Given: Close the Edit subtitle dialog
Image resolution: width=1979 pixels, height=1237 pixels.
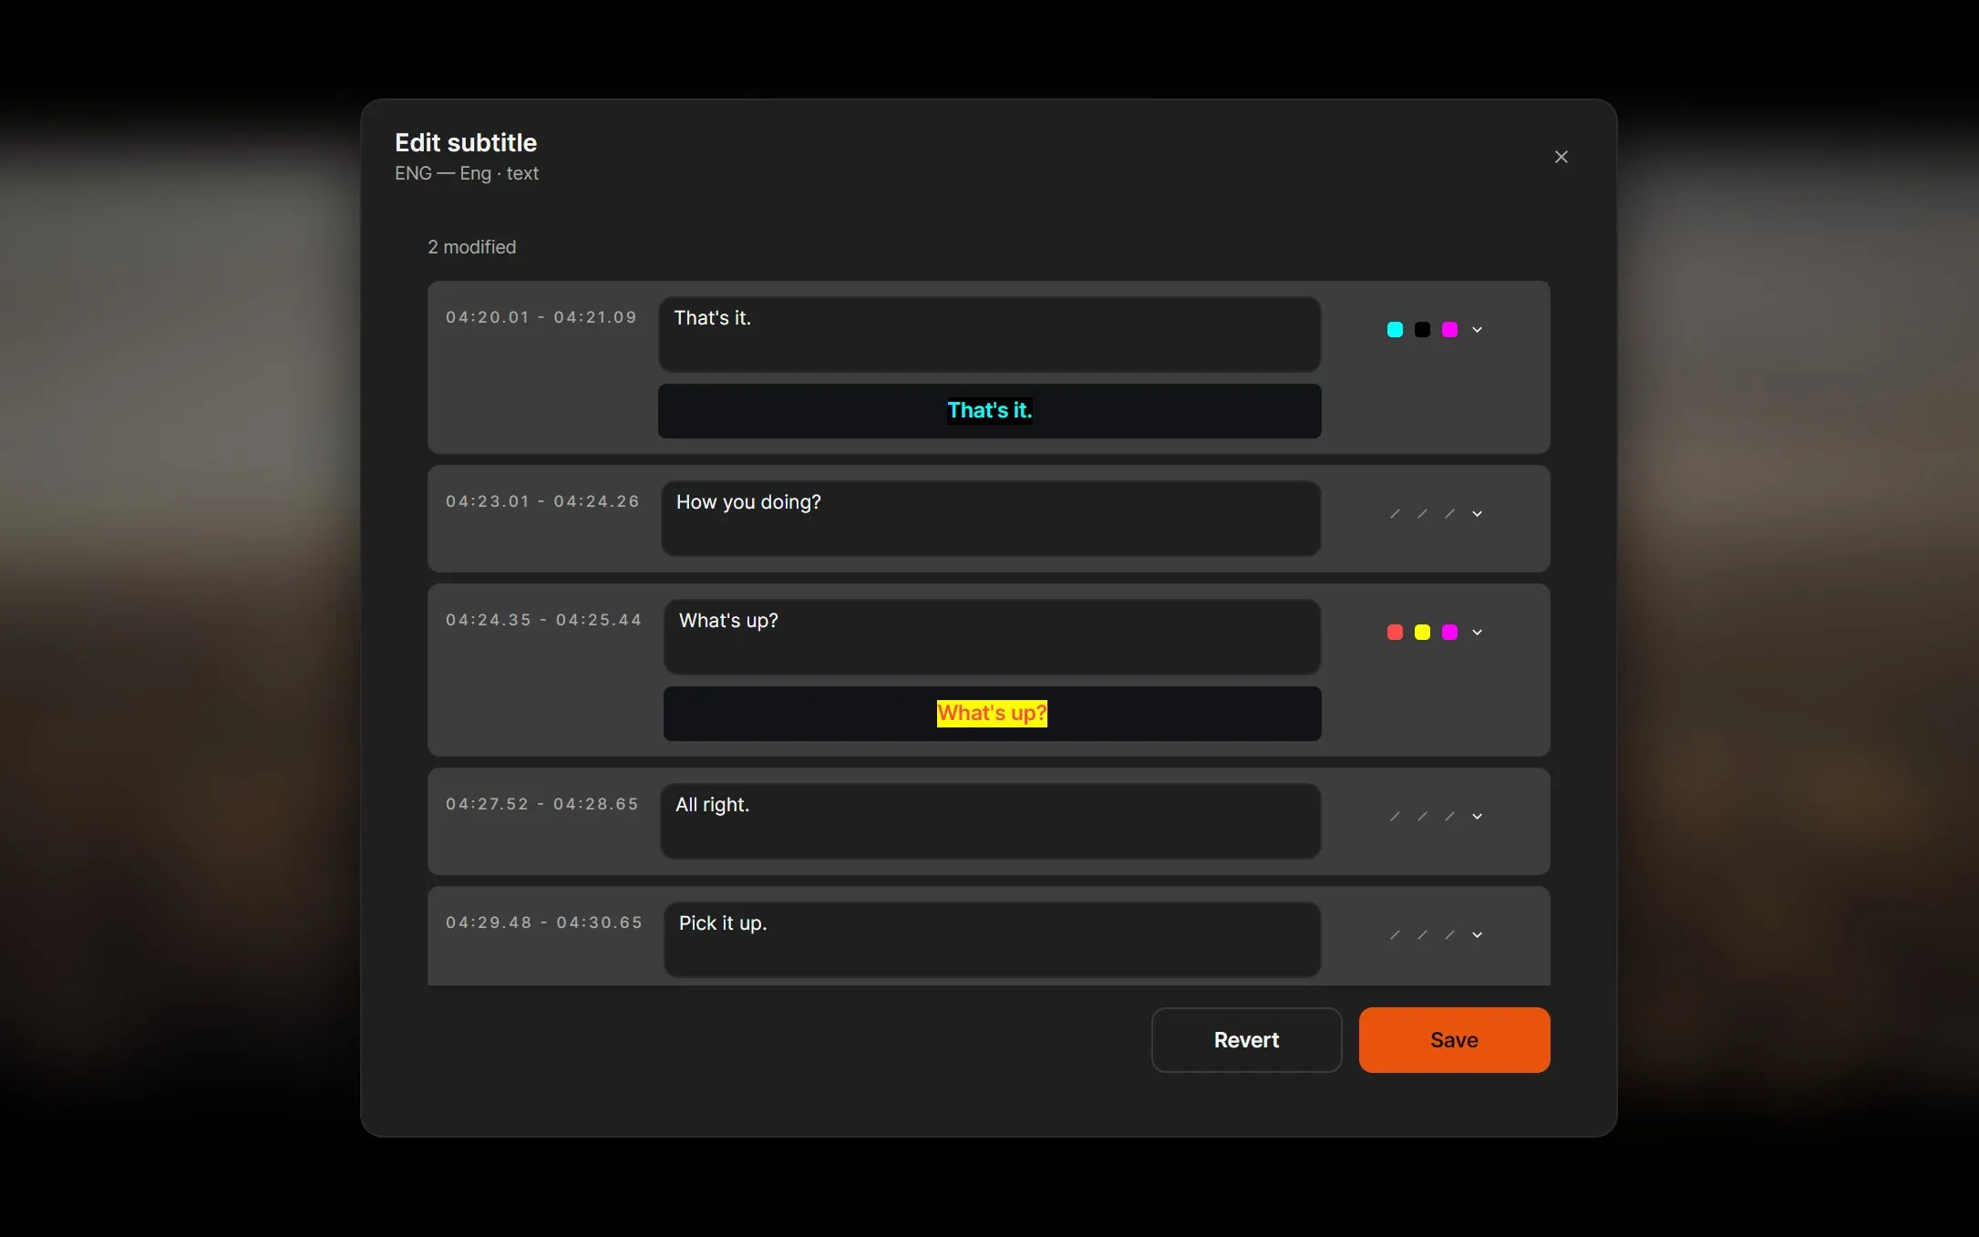Looking at the screenshot, I should [x=1561, y=157].
